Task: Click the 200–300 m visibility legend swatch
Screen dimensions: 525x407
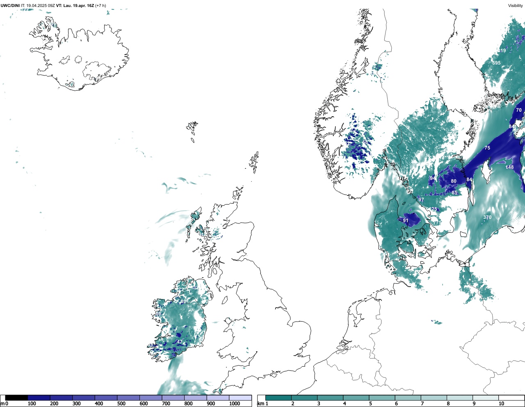Action: 62,398
